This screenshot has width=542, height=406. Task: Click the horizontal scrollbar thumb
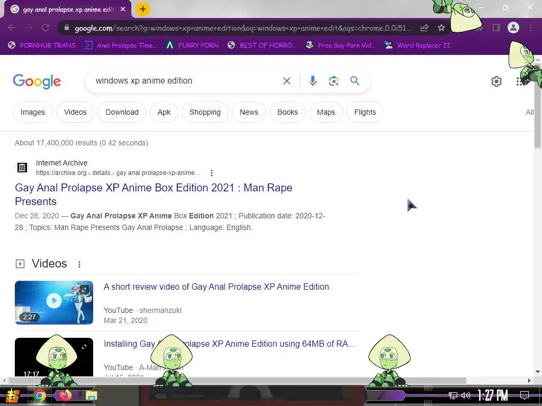tap(237, 381)
